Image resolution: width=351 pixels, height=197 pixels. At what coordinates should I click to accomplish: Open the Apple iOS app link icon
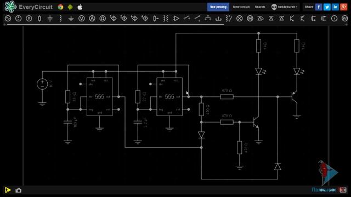pos(80,7)
